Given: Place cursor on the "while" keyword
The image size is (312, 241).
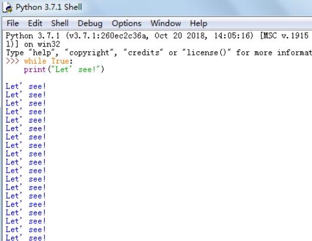Looking at the screenshot, I should 35,61.
